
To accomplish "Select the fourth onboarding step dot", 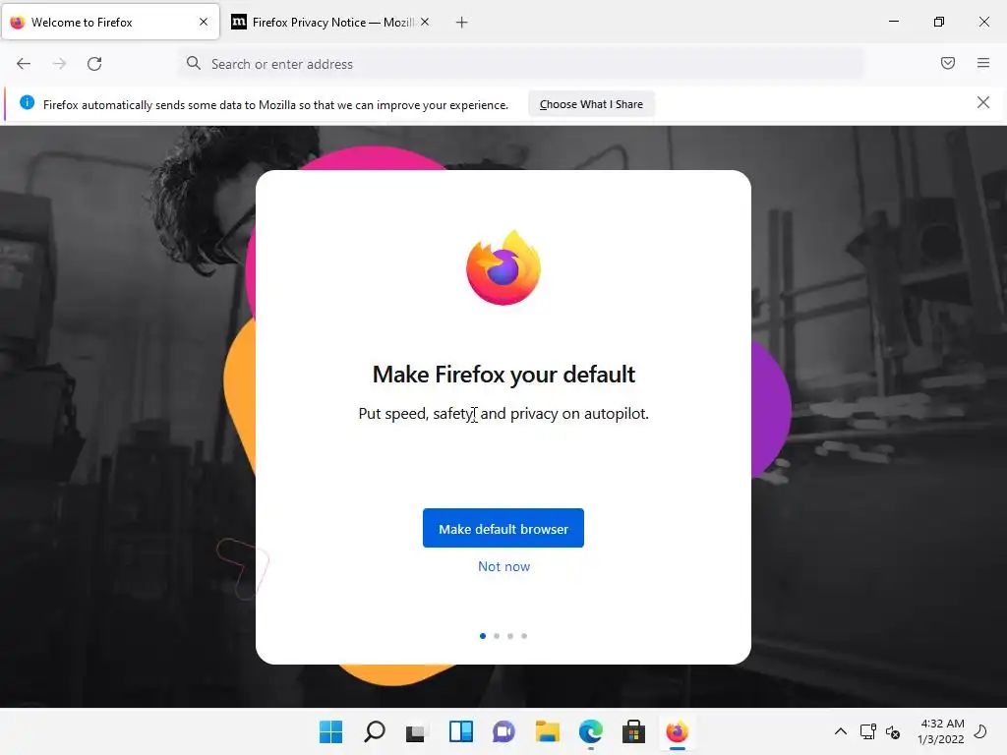I will 524,636.
